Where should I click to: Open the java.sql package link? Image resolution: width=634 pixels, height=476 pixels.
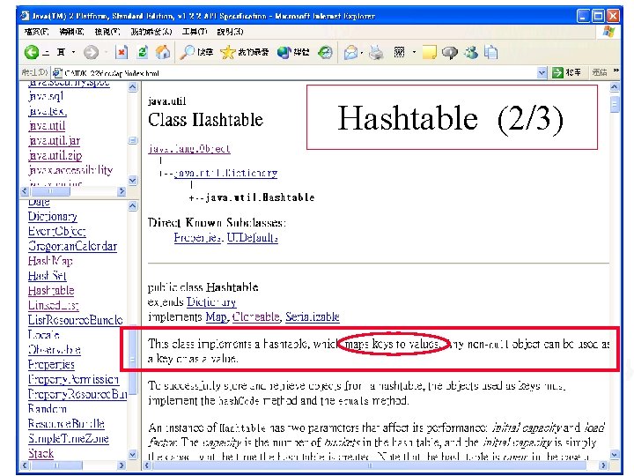click(46, 96)
